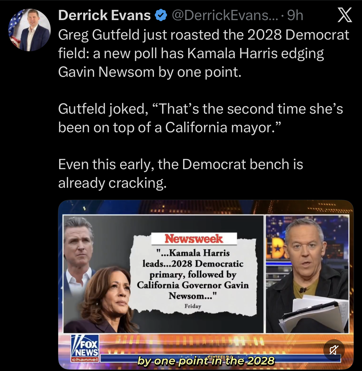Click the 9h post timestamp
362x371 pixels.
(295, 15)
